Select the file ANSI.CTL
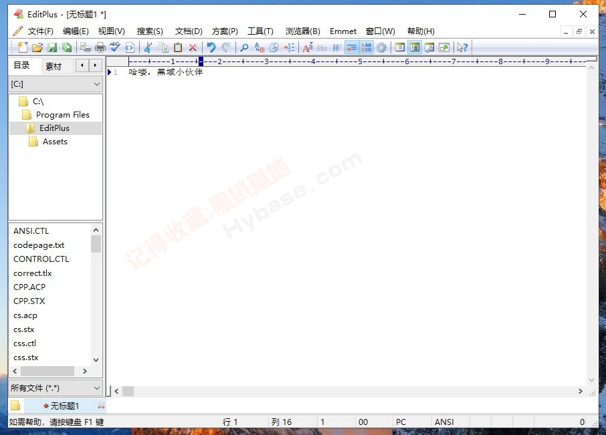Screen dimensions: 606x435 pyautogui.click(x=31, y=231)
